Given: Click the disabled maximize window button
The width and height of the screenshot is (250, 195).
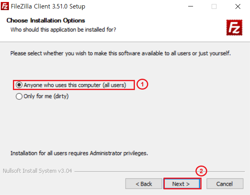Looking at the screenshot, I should coord(214,6).
